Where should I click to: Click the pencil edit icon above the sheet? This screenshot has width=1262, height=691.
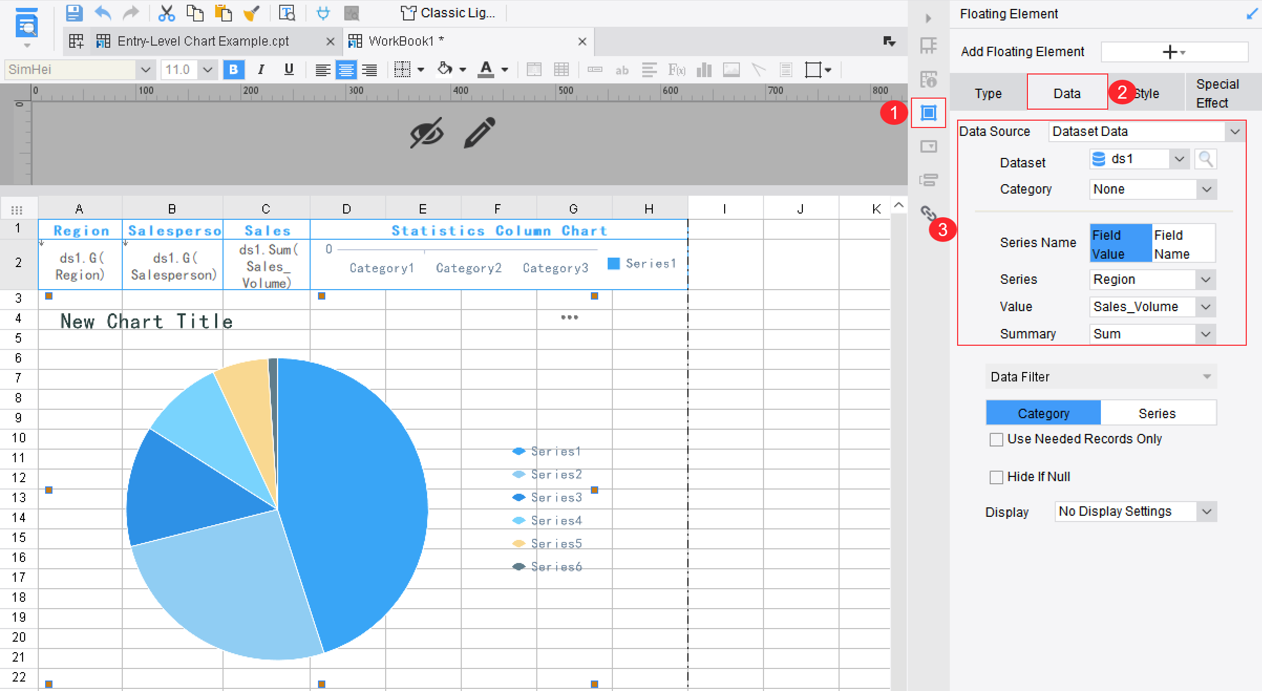(480, 132)
